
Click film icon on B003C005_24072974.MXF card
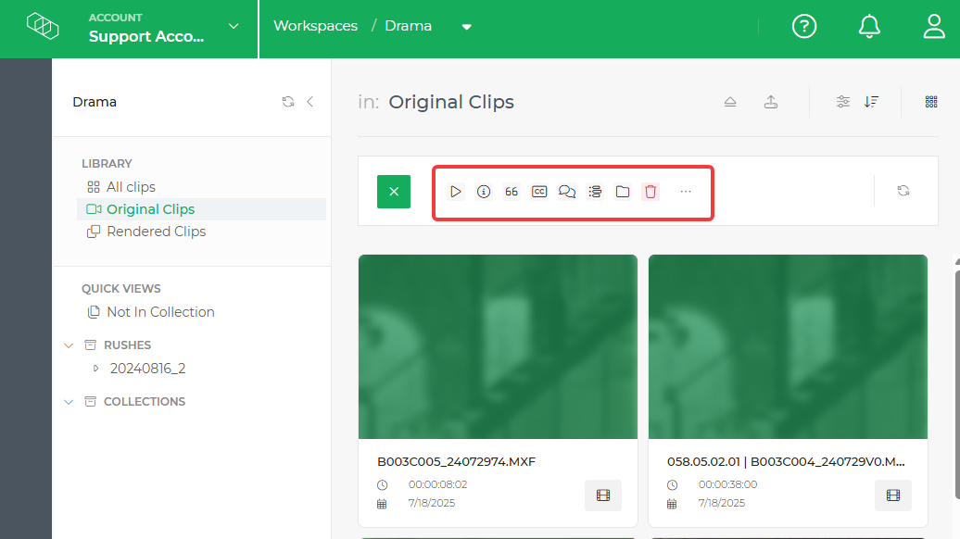[603, 495]
